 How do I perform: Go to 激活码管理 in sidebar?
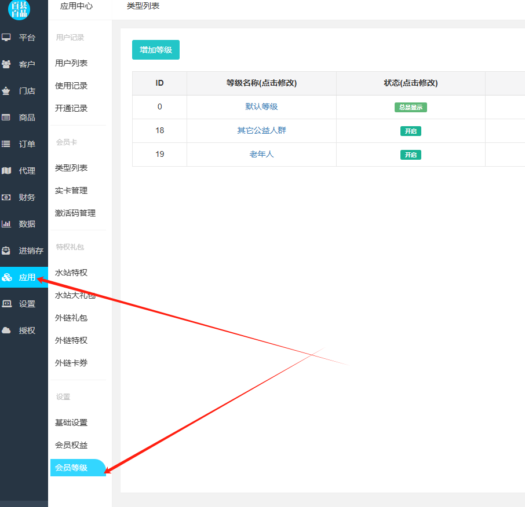(75, 213)
